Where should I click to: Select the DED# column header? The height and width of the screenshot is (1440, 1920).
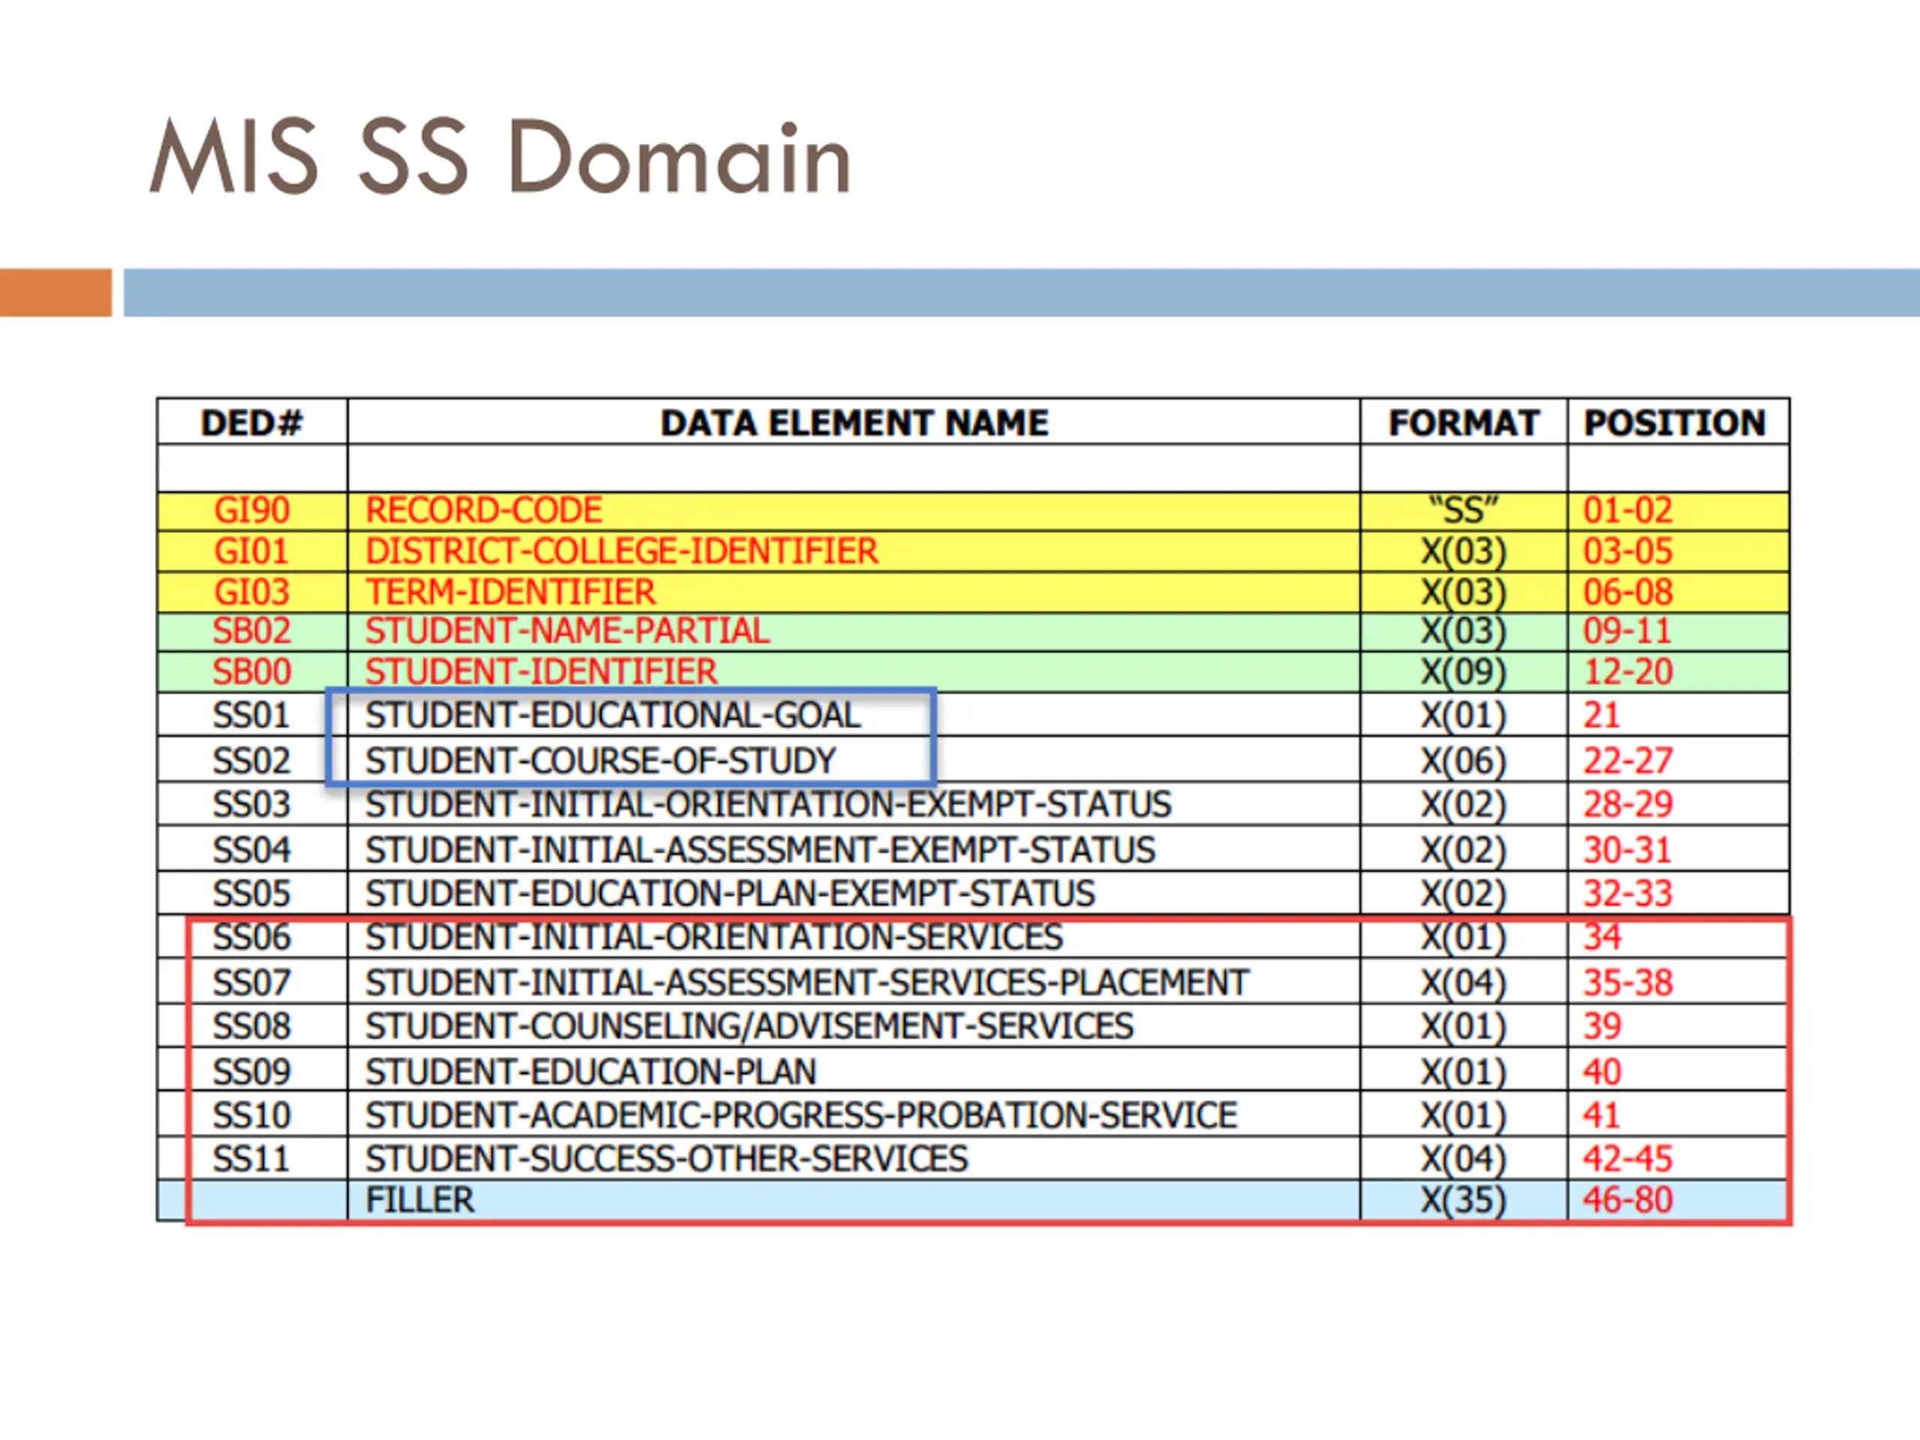[x=252, y=423]
